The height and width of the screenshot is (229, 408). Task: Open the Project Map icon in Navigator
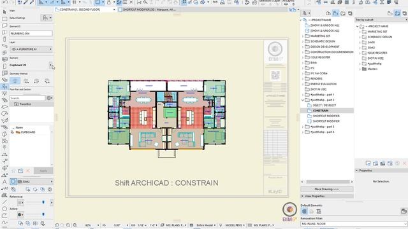(328, 13)
